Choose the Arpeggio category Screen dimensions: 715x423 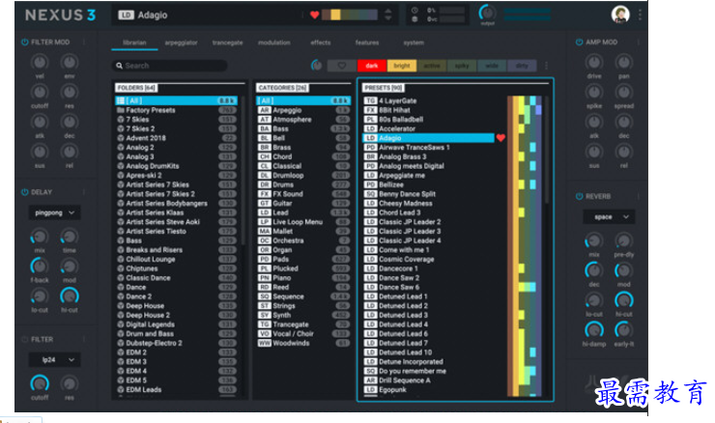tap(303, 110)
